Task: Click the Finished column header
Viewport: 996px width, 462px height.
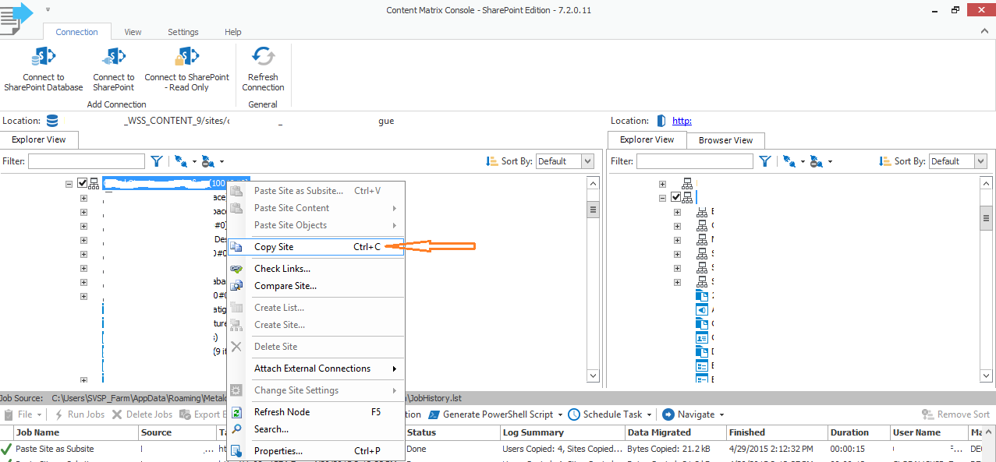Action: coord(777,432)
